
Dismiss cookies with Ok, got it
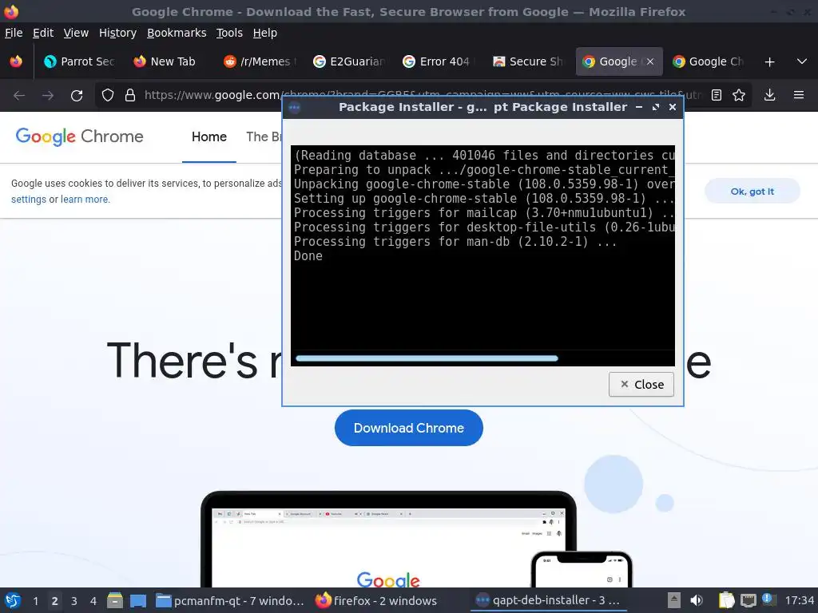point(752,192)
